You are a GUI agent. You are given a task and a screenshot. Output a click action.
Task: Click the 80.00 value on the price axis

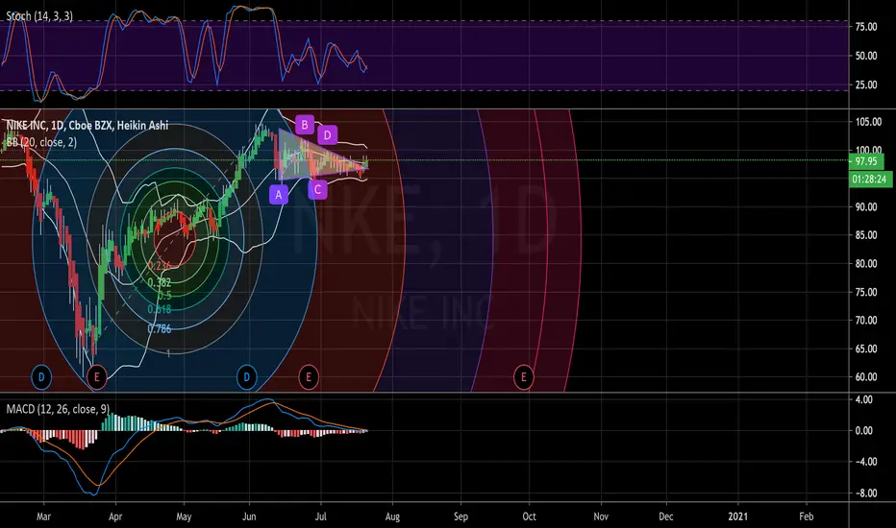tap(866, 264)
